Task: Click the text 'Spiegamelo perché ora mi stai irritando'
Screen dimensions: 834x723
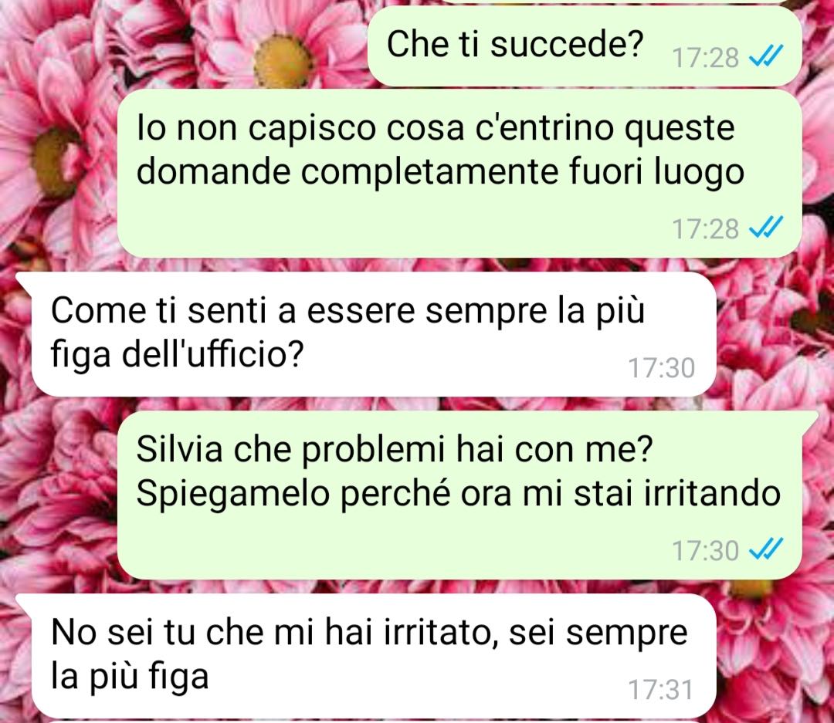Action: click(x=458, y=493)
